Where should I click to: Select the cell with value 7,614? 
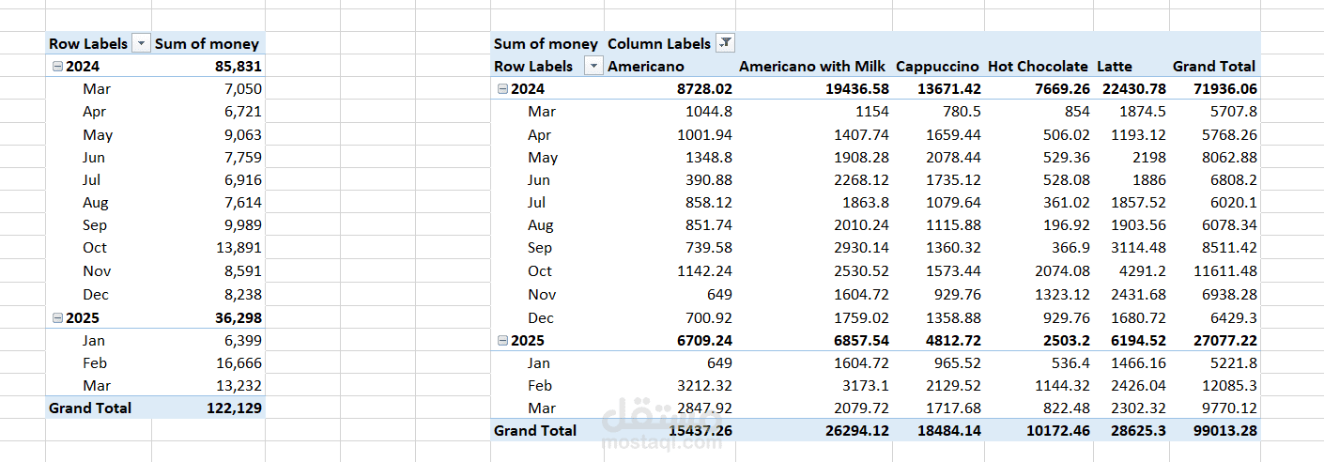coord(241,203)
